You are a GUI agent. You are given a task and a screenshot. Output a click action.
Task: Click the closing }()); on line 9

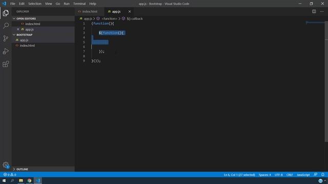(96, 61)
